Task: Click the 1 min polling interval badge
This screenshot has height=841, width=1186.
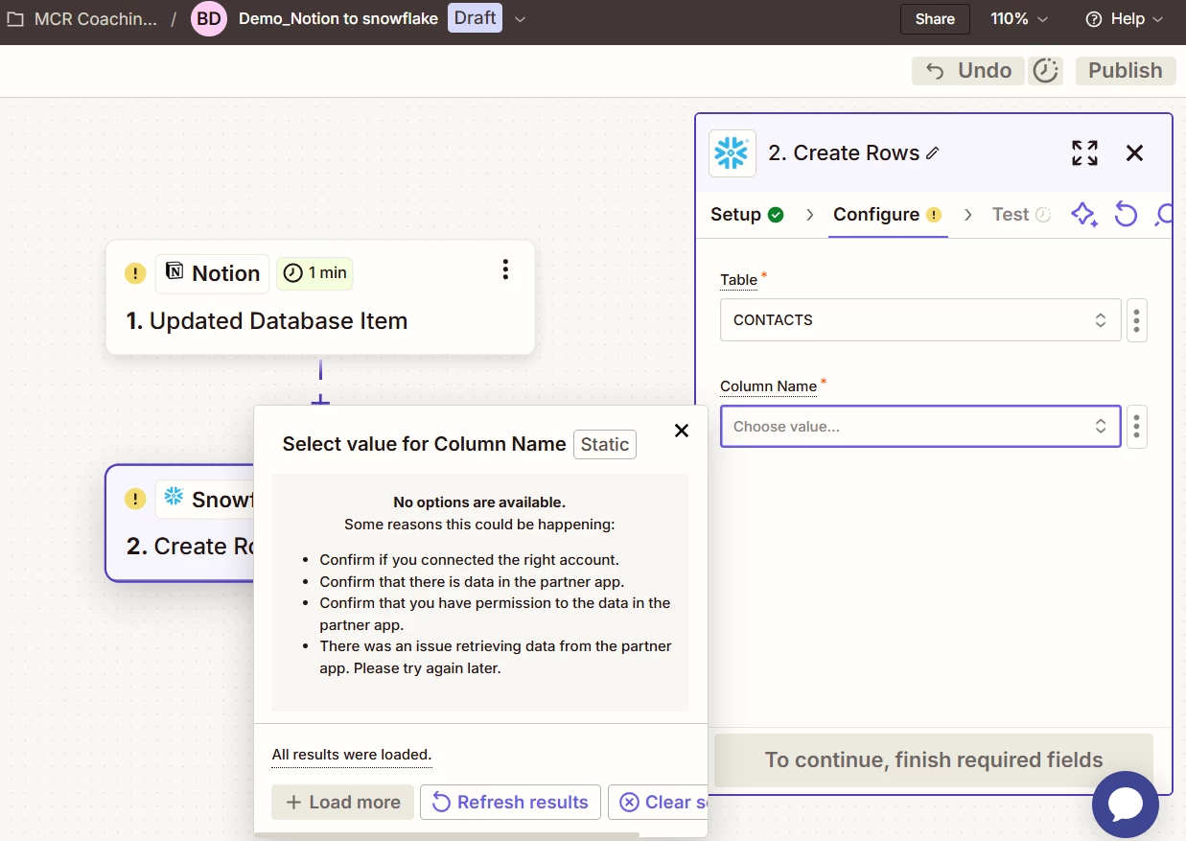Action: tap(314, 273)
